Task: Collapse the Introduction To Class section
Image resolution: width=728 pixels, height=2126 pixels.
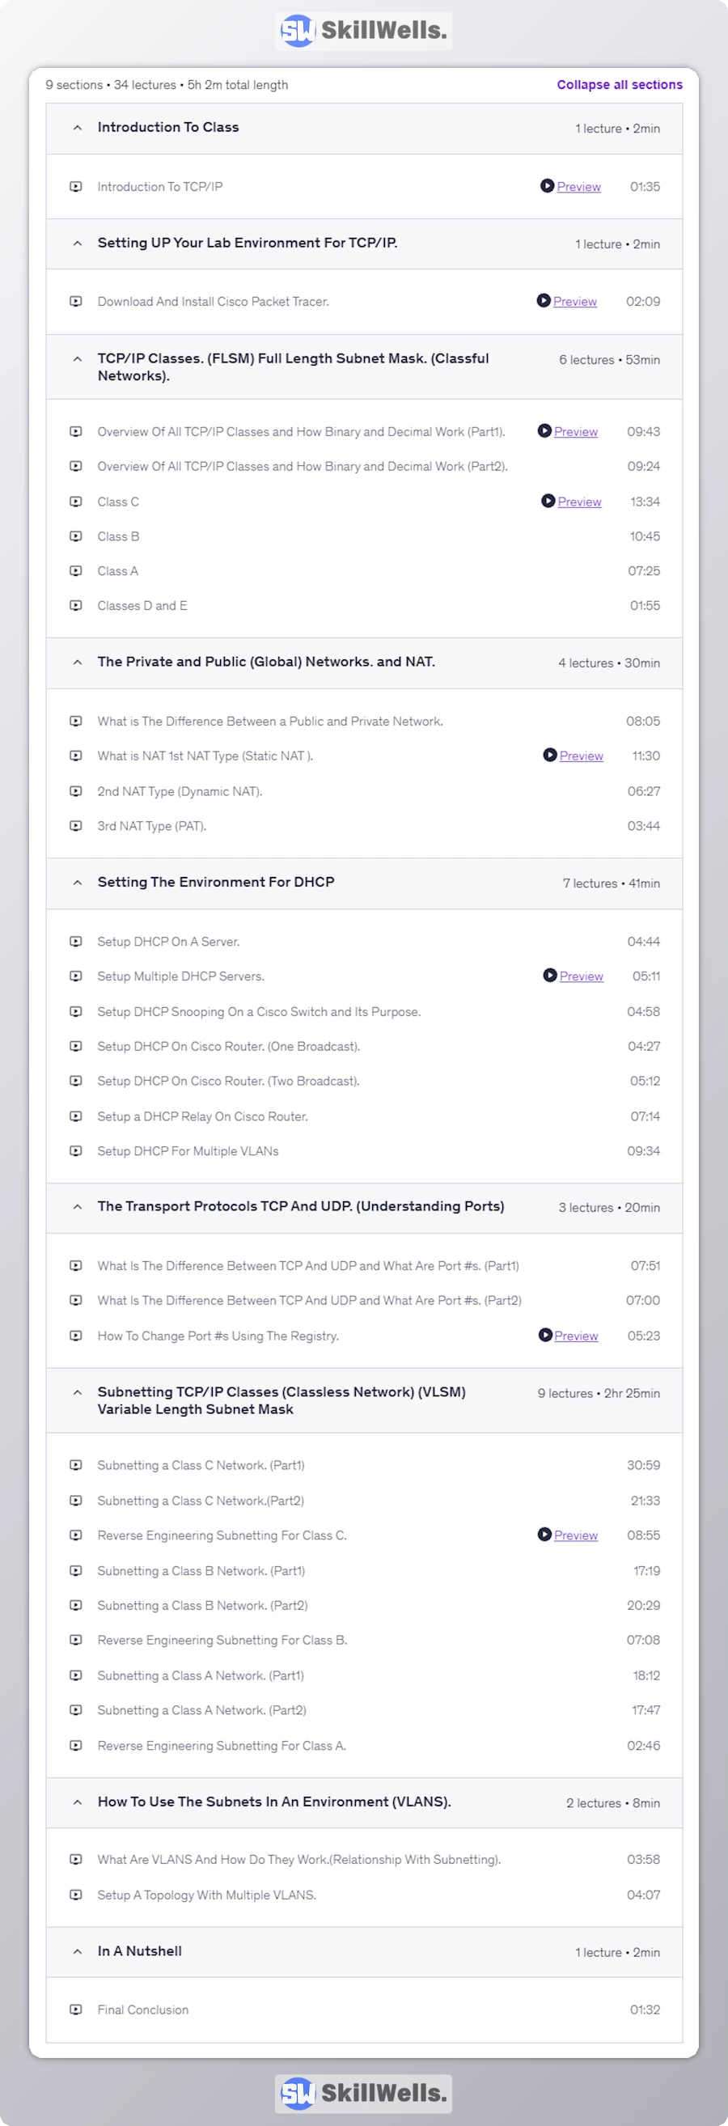Action: pos(77,127)
